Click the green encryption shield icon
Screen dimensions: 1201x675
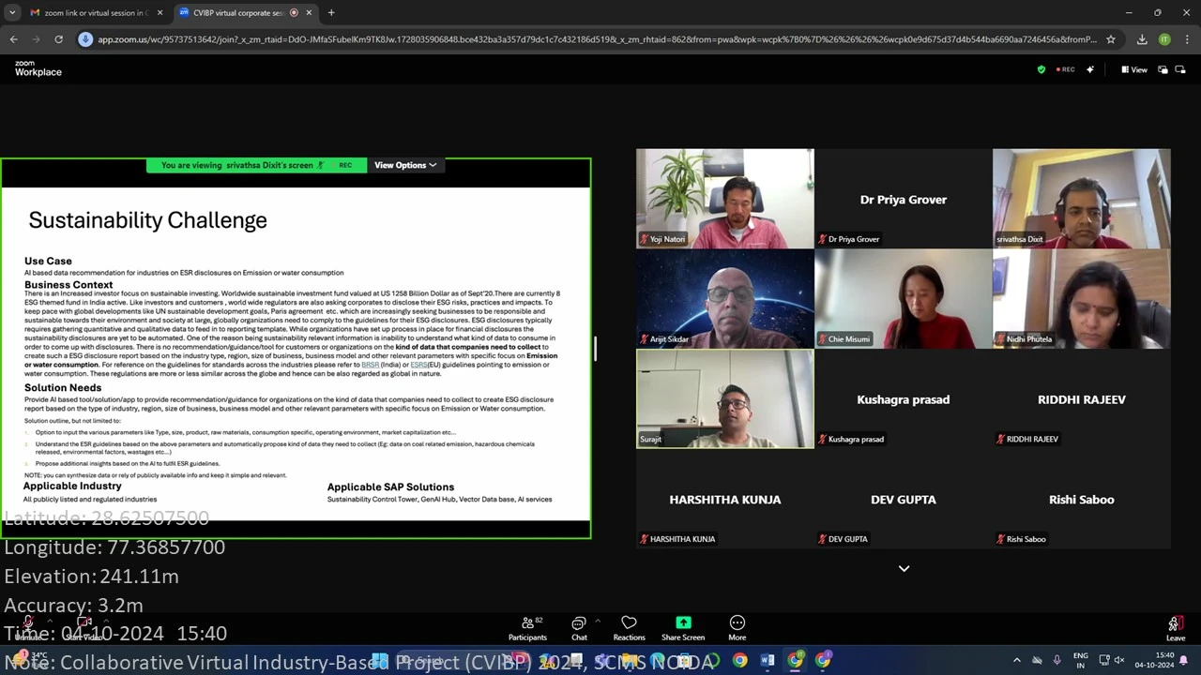(1041, 69)
